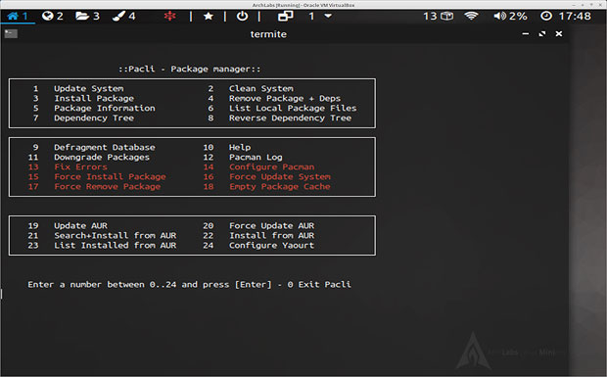Select Install Package option
Image resolution: width=607 pixels, height=377 pixels.
[94, 98]
